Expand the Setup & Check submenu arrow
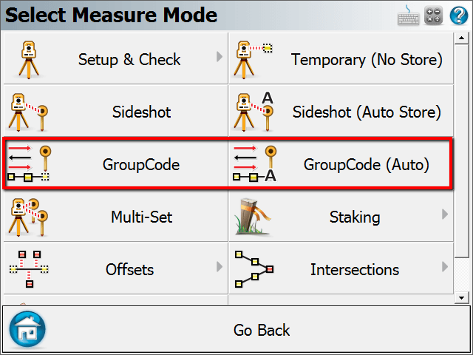The image size is (473, 355). point(220,56)
